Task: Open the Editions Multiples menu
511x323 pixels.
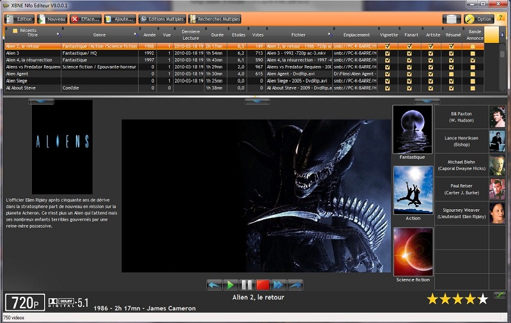Action: pyautogui.click(x=162, y=19)
